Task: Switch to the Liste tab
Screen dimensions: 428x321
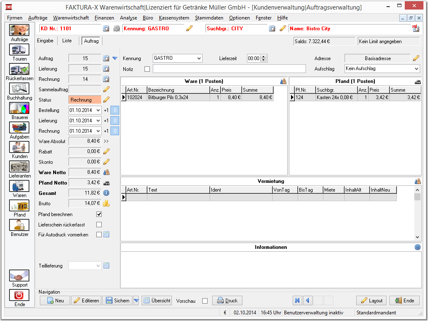Action: [x=67, y=41]
